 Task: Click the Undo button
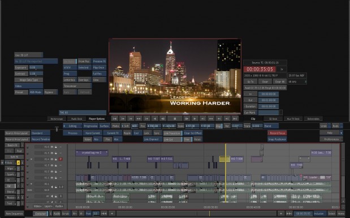323,126
